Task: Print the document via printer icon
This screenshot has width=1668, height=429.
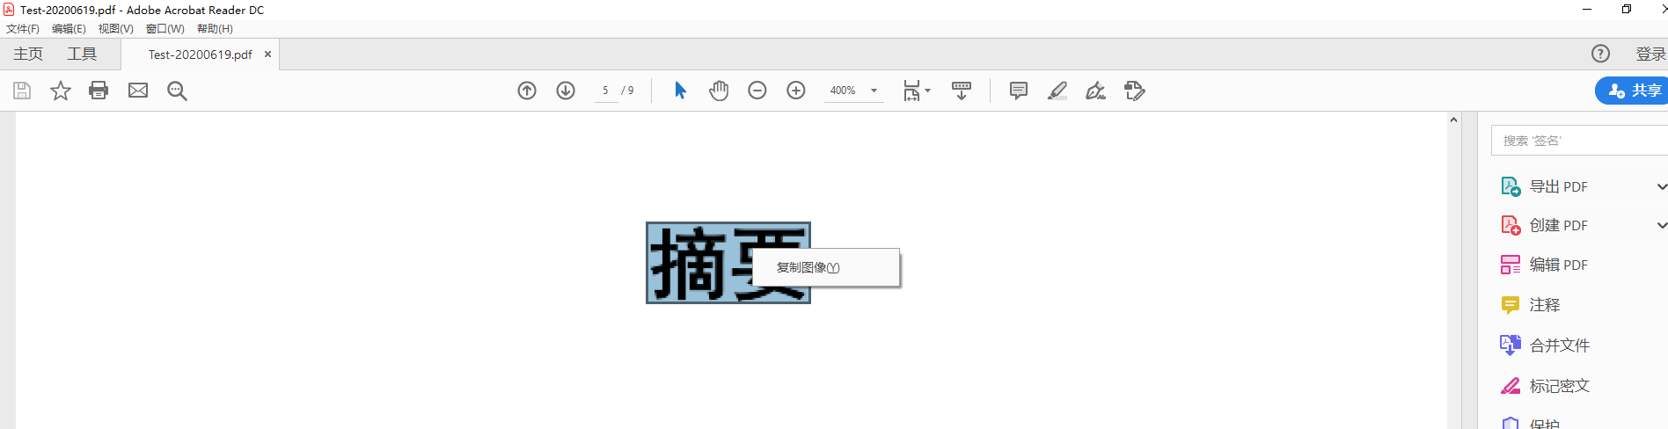Action: (99, 91)
